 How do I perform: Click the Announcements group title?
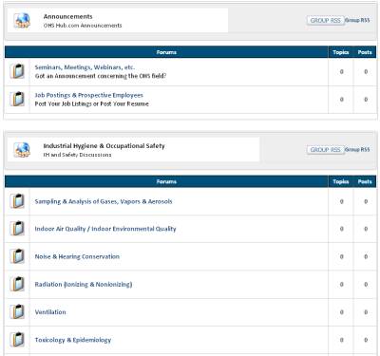[x=67, y=16]
